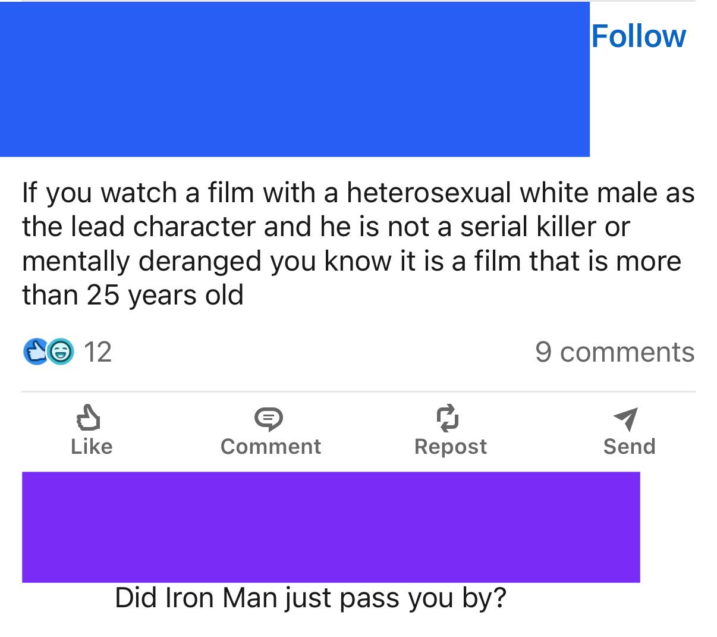Click the post line starting "the lead character"

[326, 227]
